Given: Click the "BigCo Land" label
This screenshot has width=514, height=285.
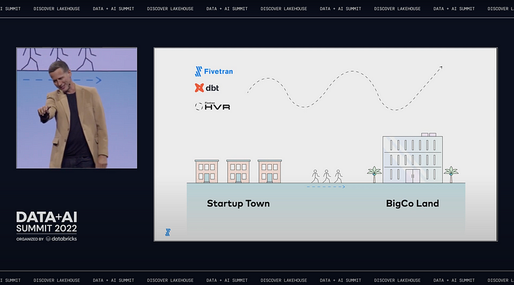Looking at the screenshot, I should 412,203.
